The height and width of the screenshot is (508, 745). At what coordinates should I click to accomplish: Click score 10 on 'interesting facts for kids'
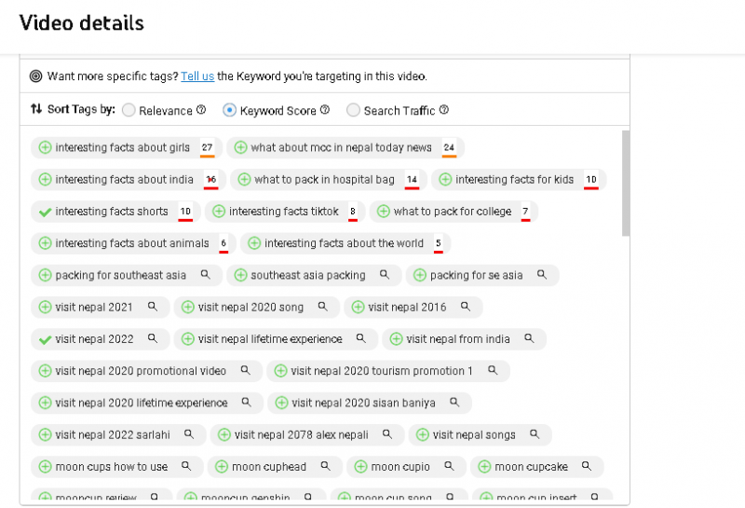pyautogui.click(x=590, y=180)
